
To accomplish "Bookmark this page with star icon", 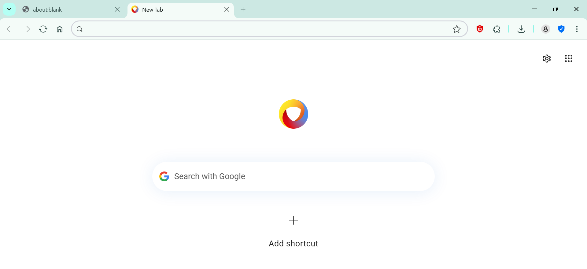I will 457,29.
